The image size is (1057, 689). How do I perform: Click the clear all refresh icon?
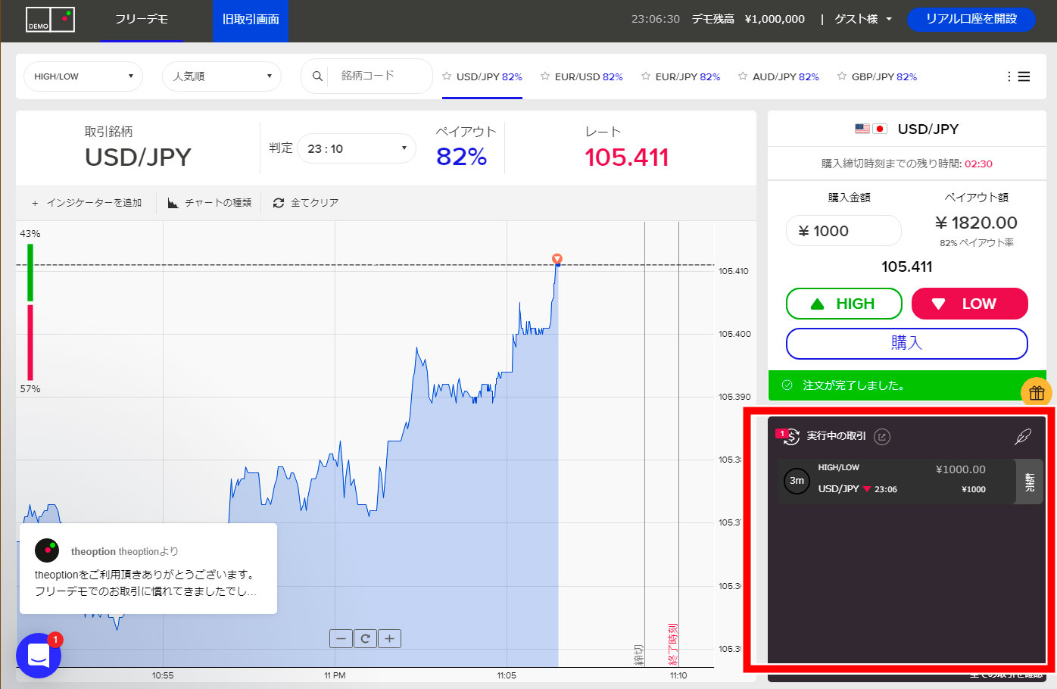pyautogui.click(x=279, y=203)
